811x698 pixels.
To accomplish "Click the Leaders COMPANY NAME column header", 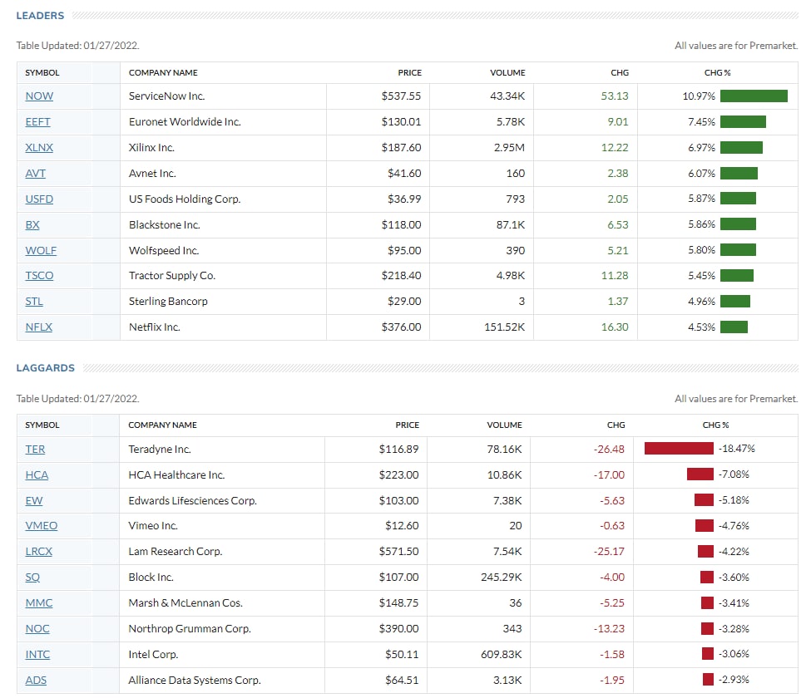I will coord(163,73).
